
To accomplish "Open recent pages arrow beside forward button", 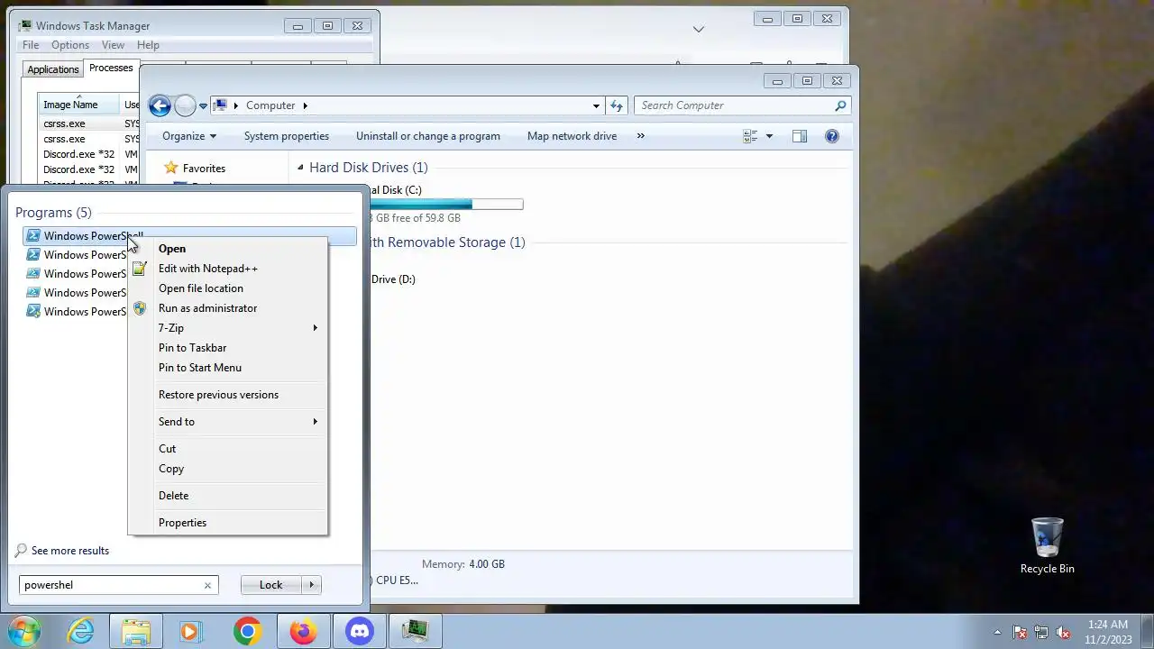I will tap(203, 105).
